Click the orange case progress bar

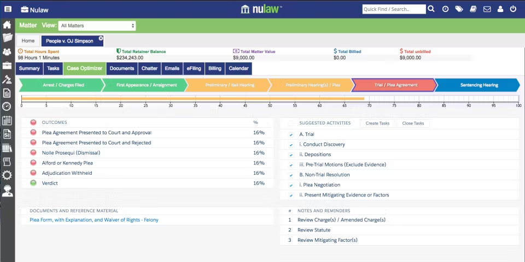coord(193,99)
